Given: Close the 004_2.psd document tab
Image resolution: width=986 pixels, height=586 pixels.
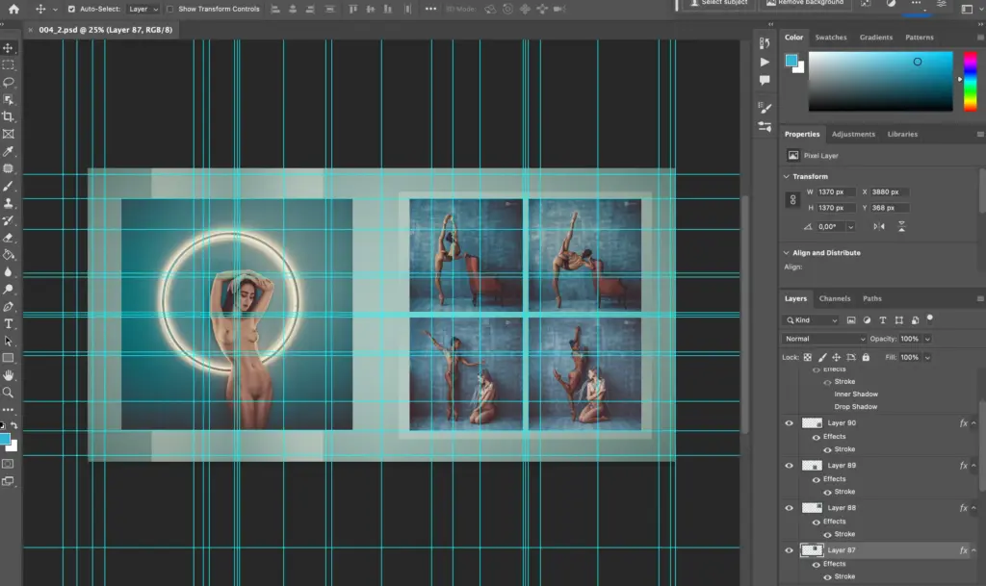Looking at the screenshot, I should (x=30, y=30).
